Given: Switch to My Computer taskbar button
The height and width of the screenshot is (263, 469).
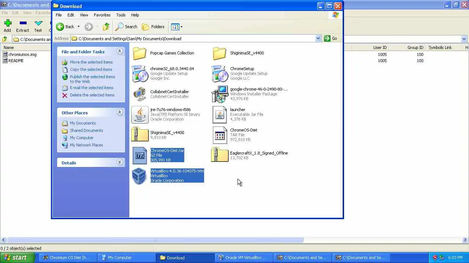Looking at the screenshot, I should coord(126,258).
